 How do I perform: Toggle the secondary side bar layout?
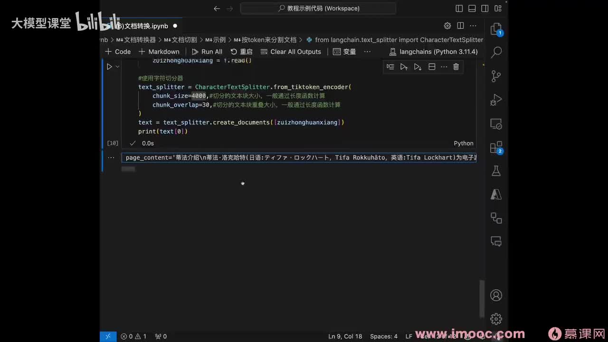484,8
